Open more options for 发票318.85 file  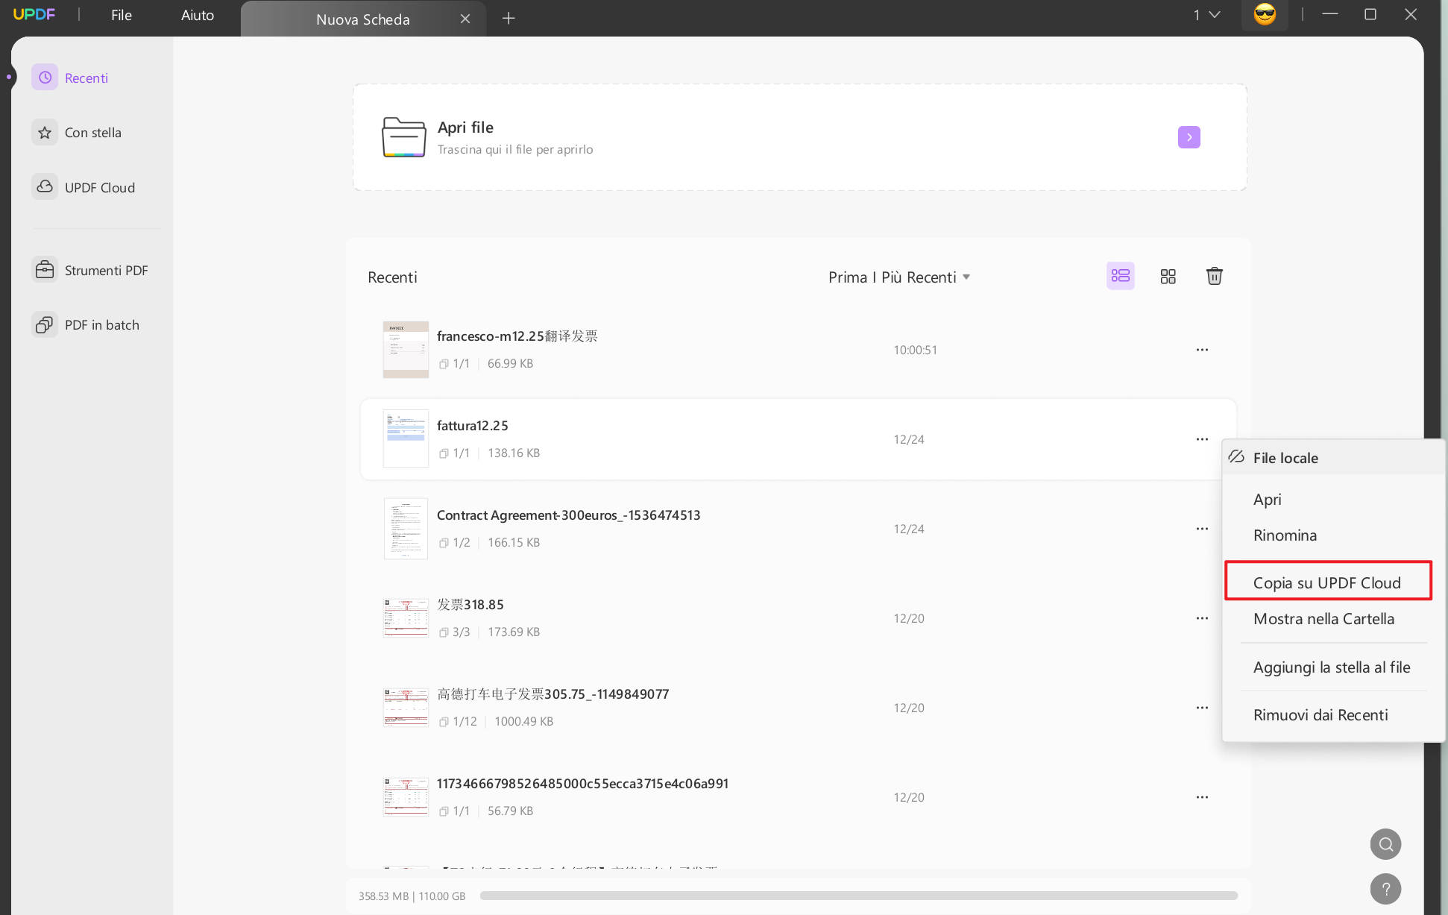tap(1202, 618)
